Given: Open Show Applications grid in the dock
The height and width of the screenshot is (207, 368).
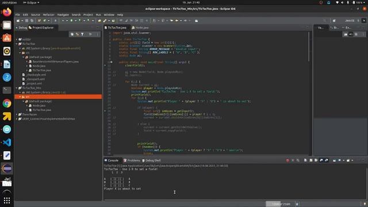Looking at the screenshot, I should pyautogui.click(x=7, y=201).
